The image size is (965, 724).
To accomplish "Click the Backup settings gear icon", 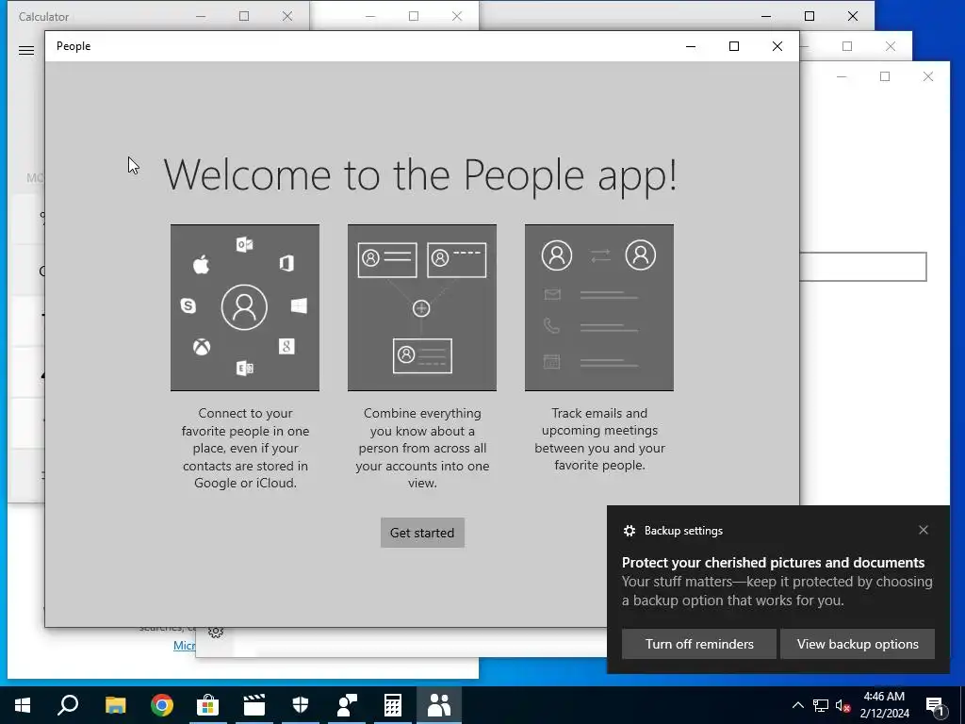I will pos(629,531).
